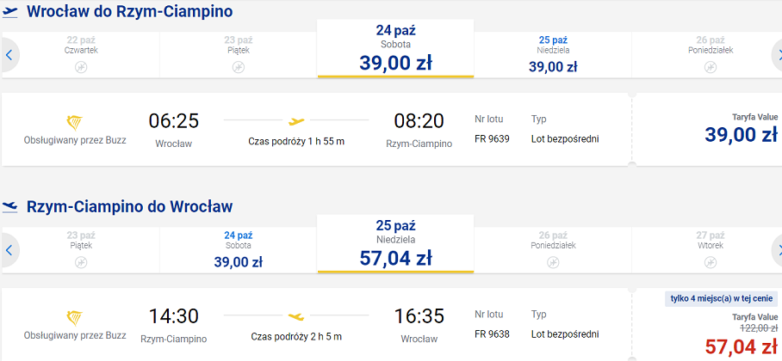Image resolution: width=782 pixels, height=361 pixels.
Task: Show later outbound dates with right arrow
Action: coord(777,55)
